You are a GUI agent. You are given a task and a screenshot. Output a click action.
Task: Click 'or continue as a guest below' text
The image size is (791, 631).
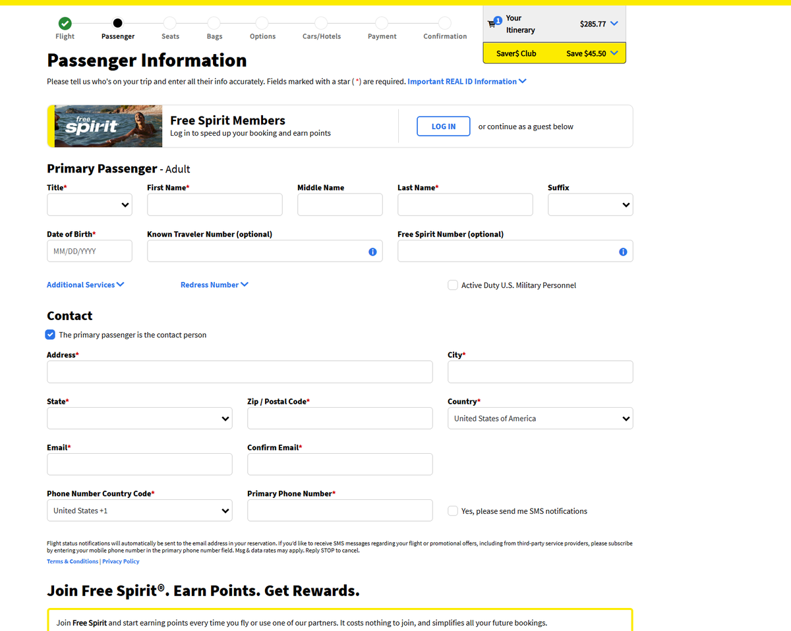(526, 126)
